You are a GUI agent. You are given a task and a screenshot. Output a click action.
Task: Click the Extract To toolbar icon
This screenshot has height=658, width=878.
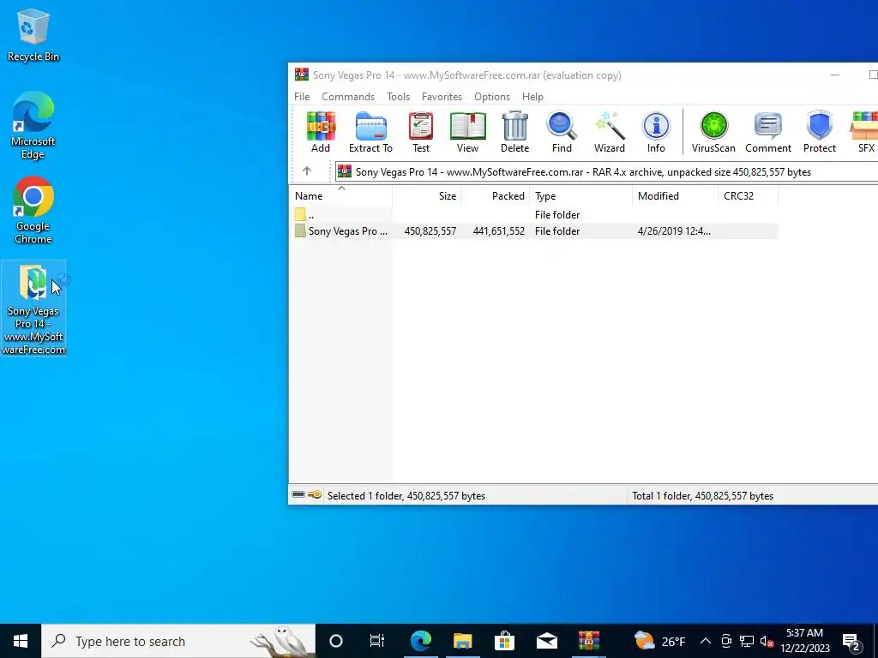coord(370,132)
